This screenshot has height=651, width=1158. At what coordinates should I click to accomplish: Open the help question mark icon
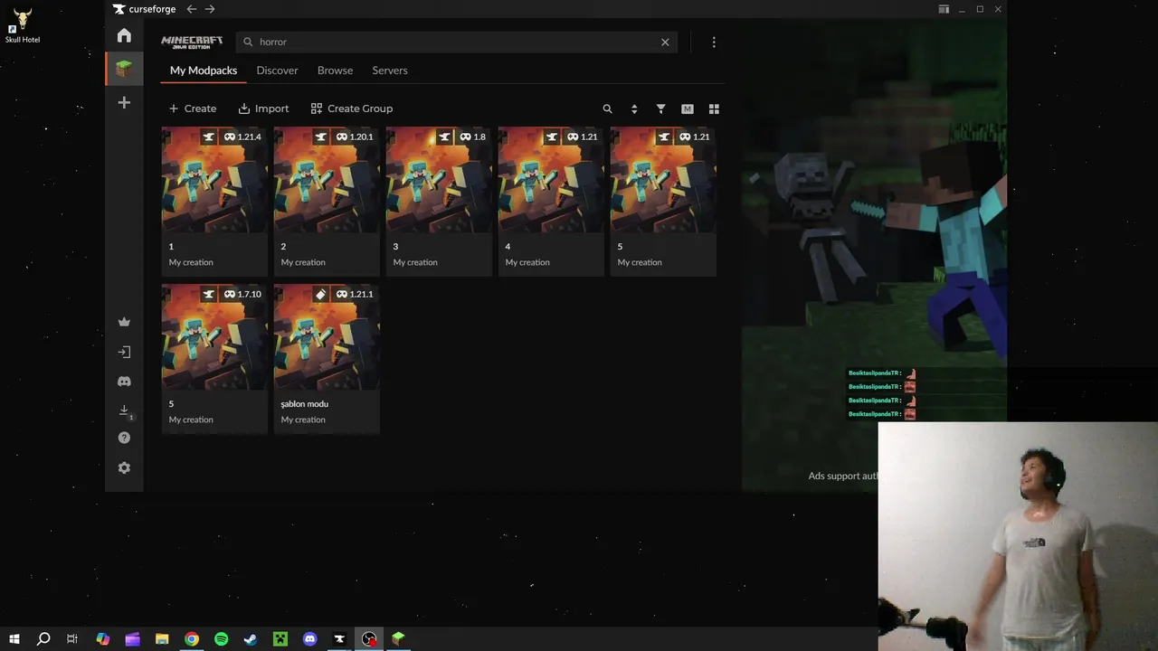pos(124,438)
